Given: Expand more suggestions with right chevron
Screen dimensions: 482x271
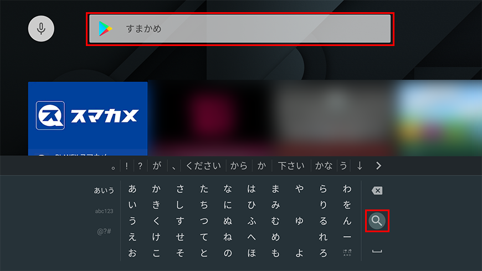Looking at the screenshot, I should click(x=378, y=166).
